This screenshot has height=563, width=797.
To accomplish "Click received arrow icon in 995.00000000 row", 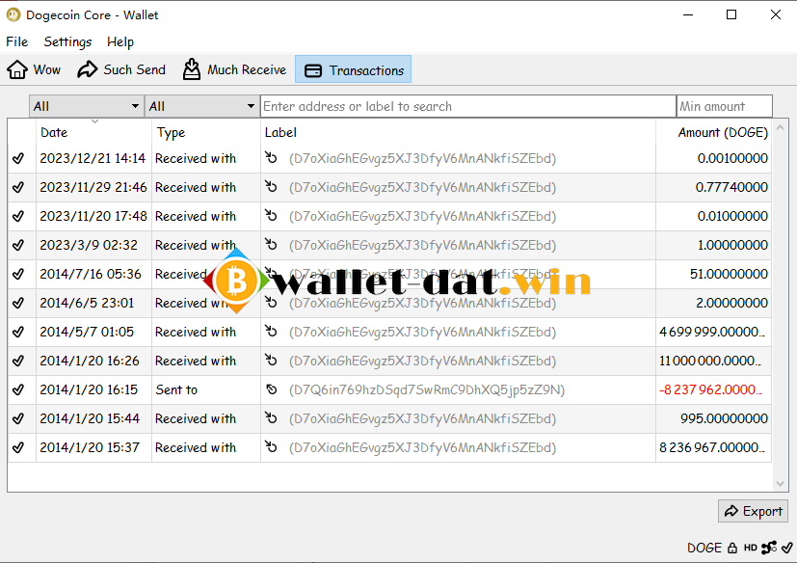I will pyautogui.click(x=271, y=418).
